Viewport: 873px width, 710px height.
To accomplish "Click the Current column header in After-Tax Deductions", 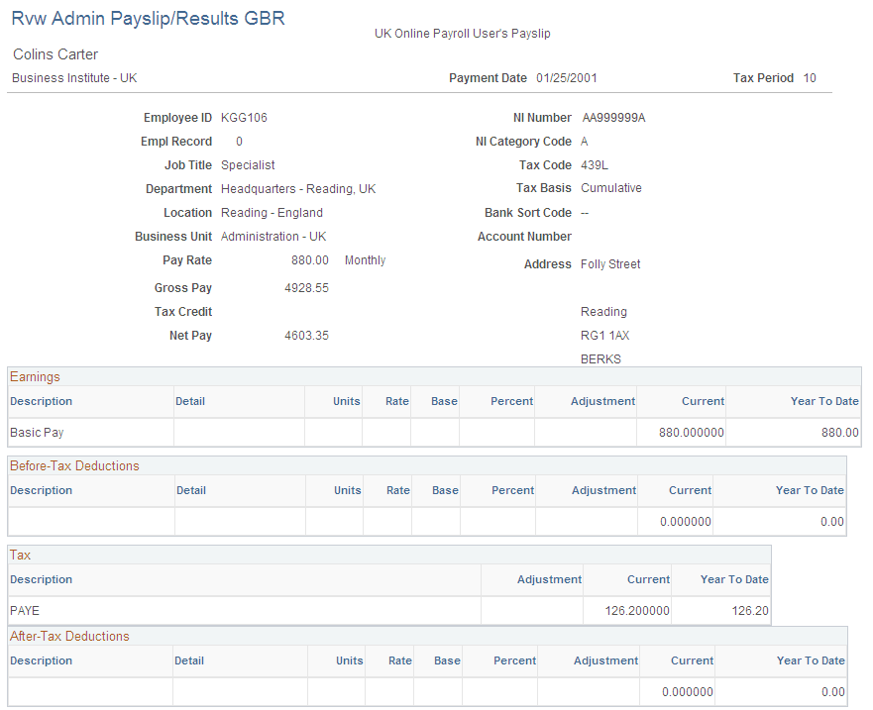I will tap(692, 660).
